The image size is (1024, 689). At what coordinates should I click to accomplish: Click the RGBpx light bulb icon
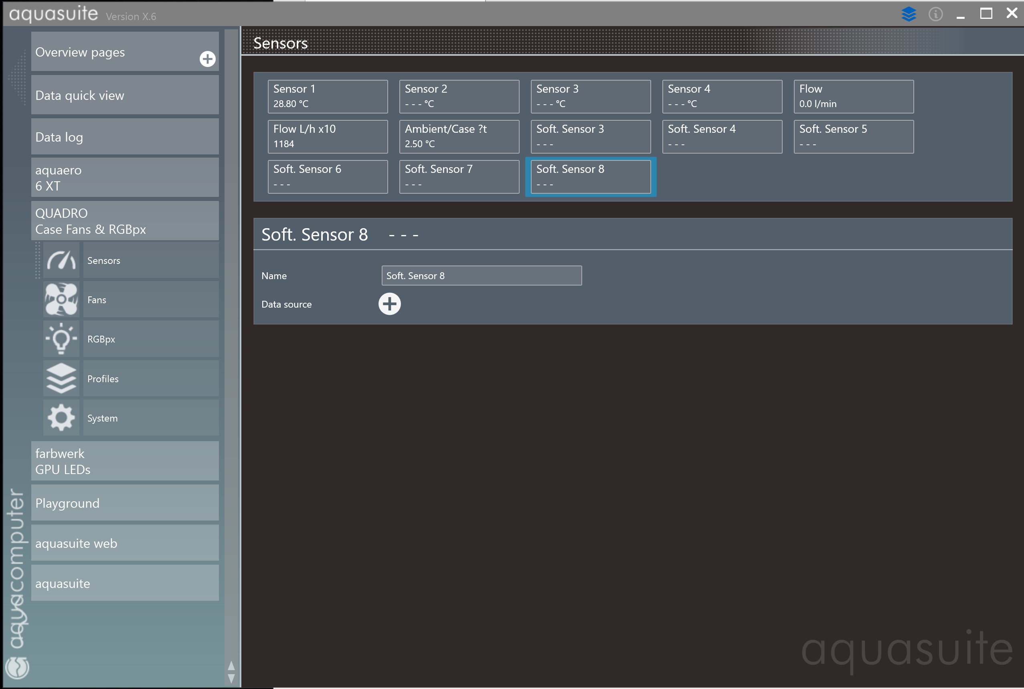pyautogui.click(x=61, y=339)
